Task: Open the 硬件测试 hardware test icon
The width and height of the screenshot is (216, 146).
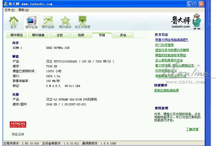Action: tap(65, 22)
